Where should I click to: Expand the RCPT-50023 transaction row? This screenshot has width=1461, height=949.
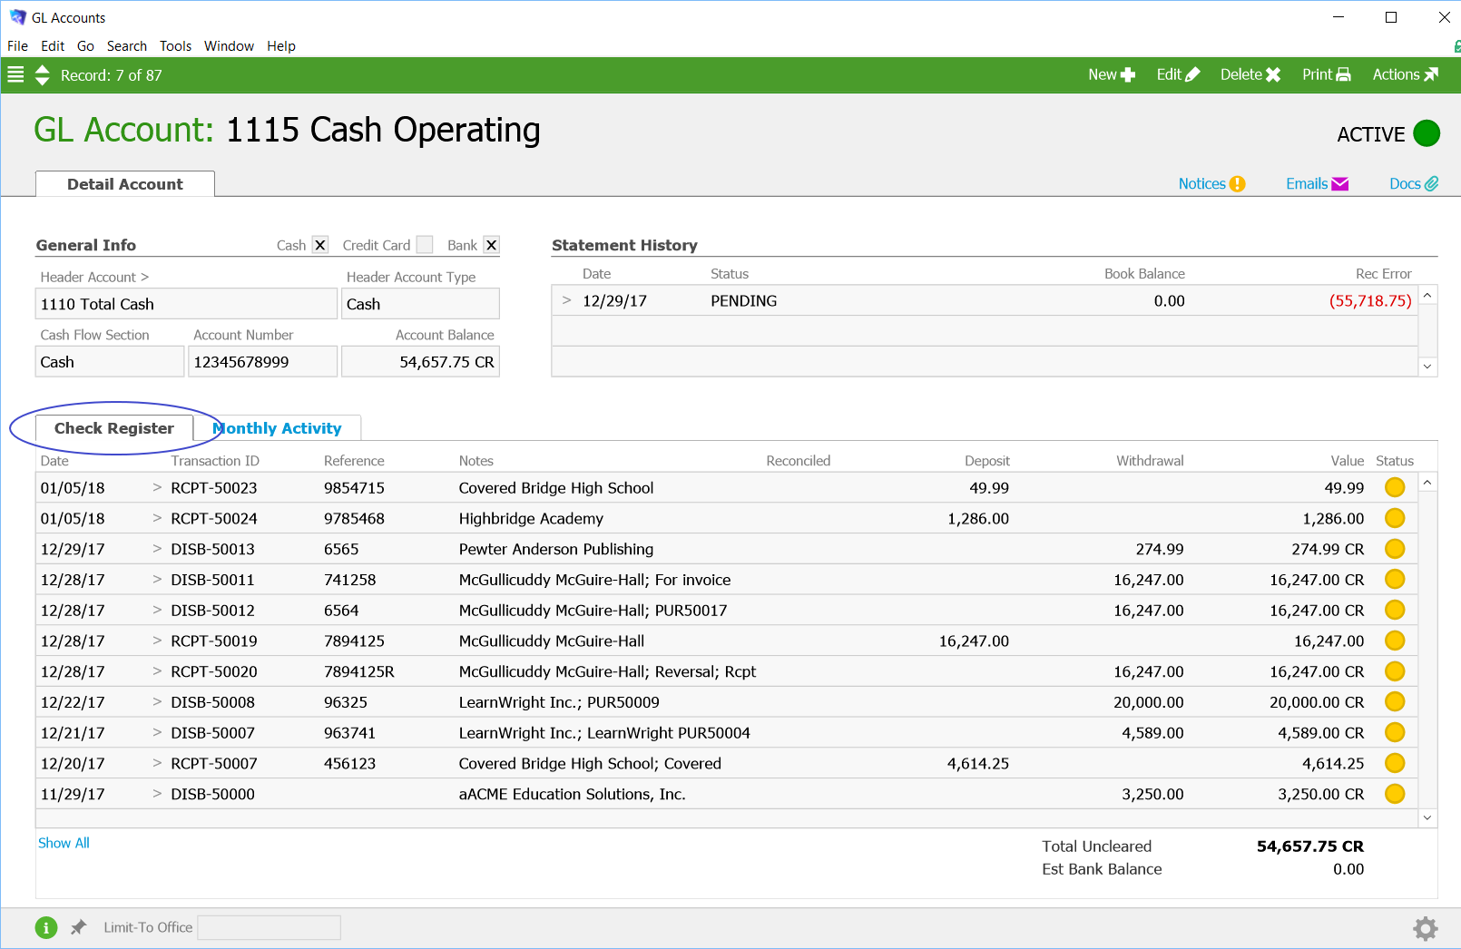coord(157,488)
